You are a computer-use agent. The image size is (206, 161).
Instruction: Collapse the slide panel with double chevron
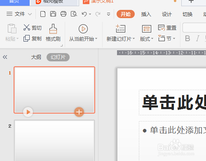pos(5,57)
